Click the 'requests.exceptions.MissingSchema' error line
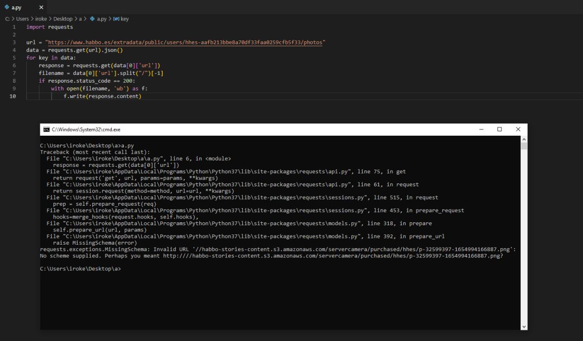This screenshot has height=341, width=583. 278,249
